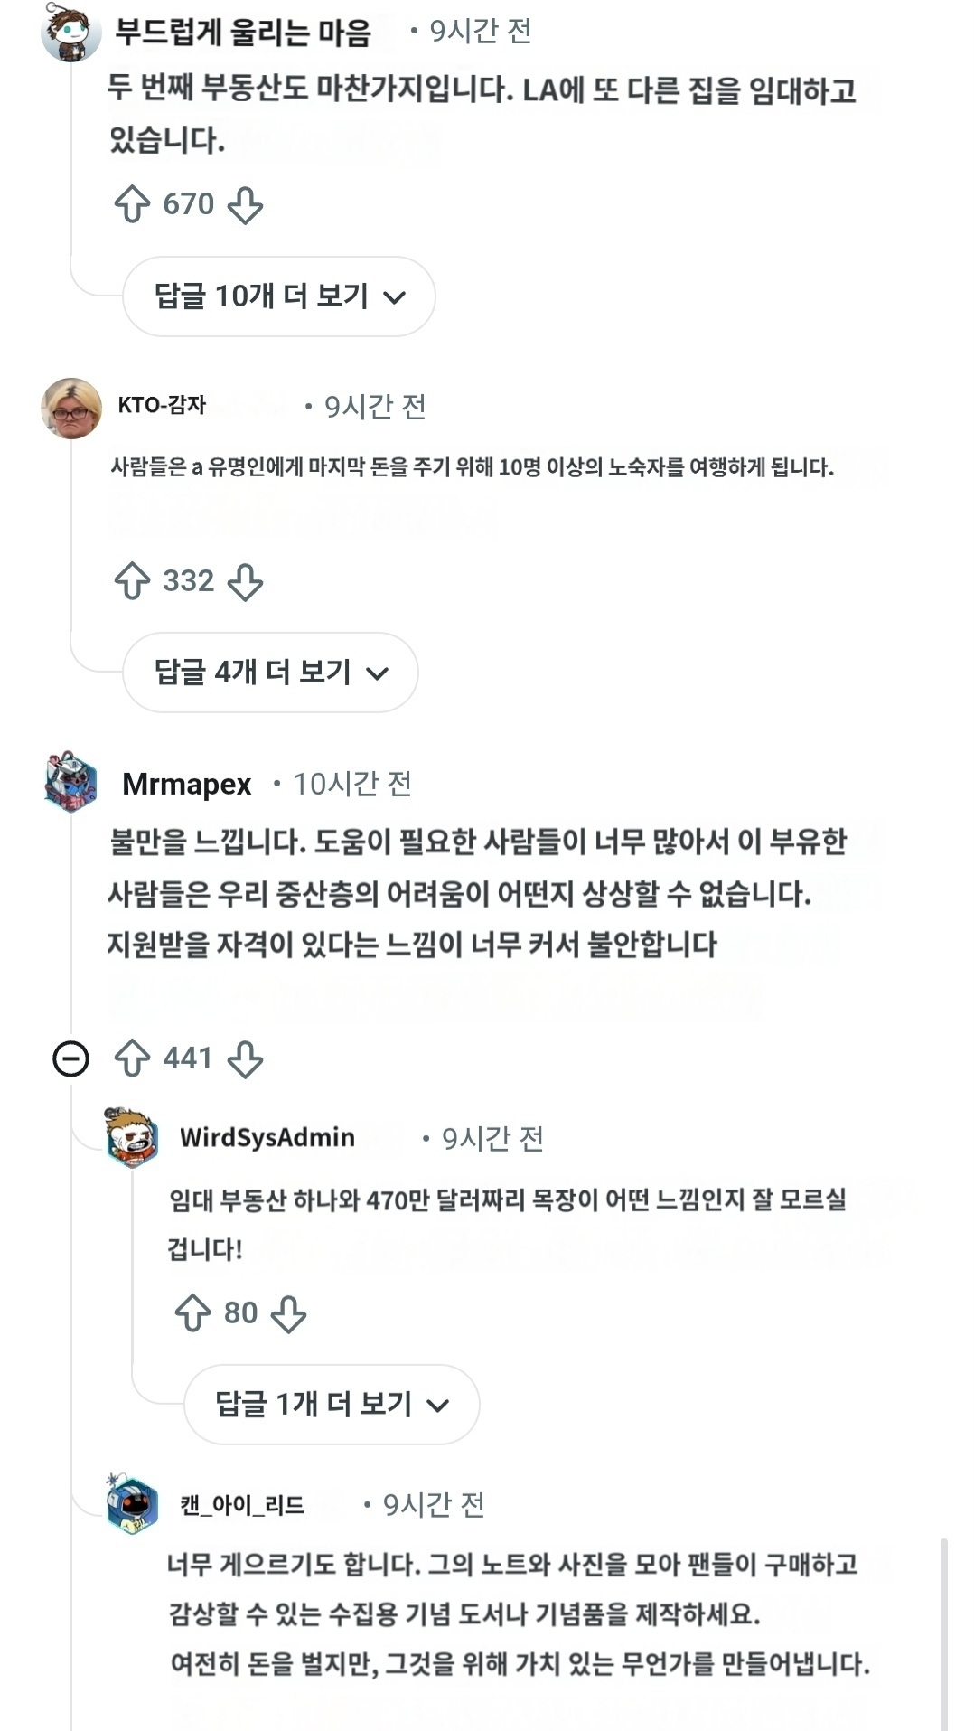974x1731 pixels.
Task: Collapse Mrmapex's comment thread using the minus circle
Action: tap(70, 1058)
